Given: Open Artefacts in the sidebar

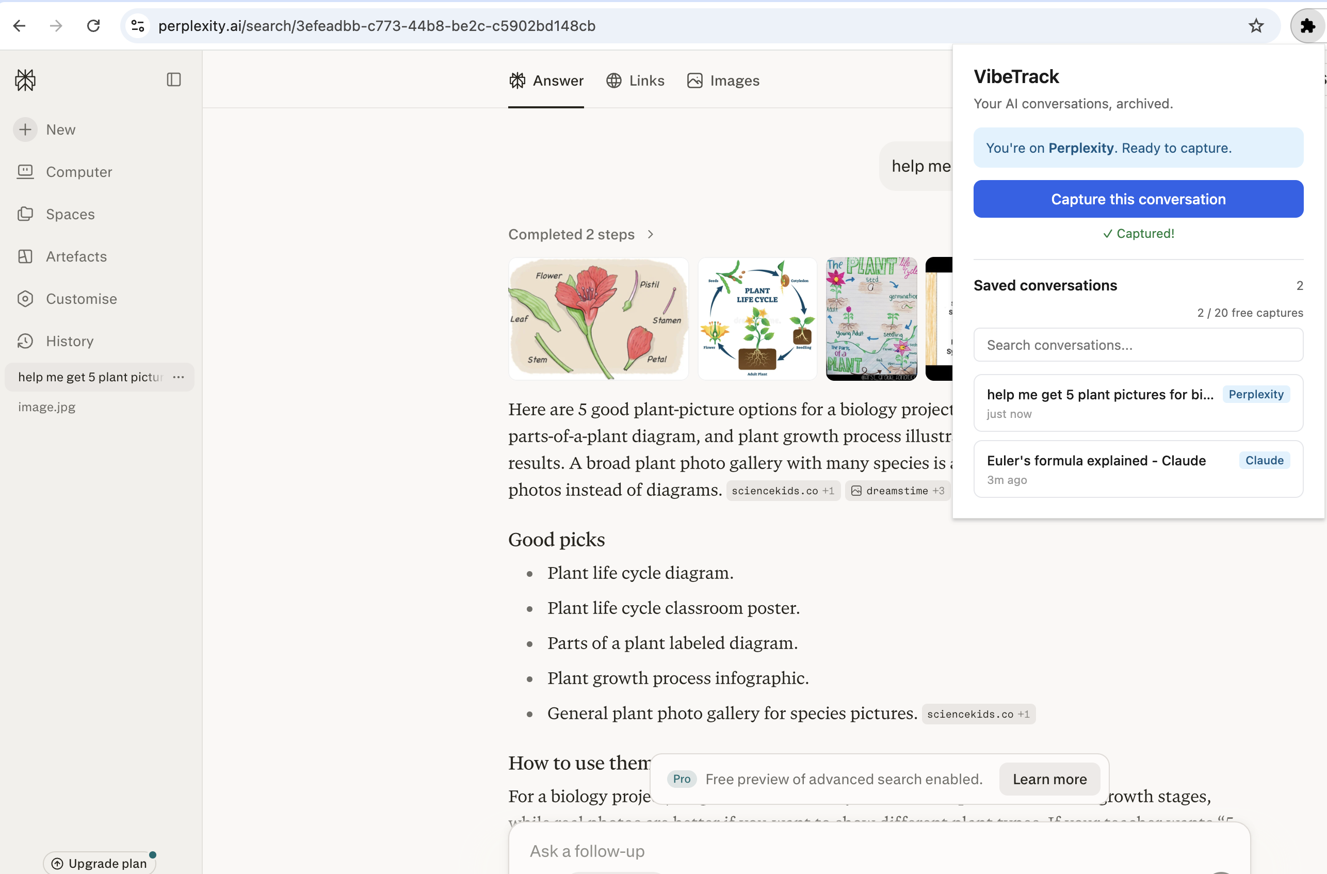Looking at the screenshot, I should tap(62, 256).
